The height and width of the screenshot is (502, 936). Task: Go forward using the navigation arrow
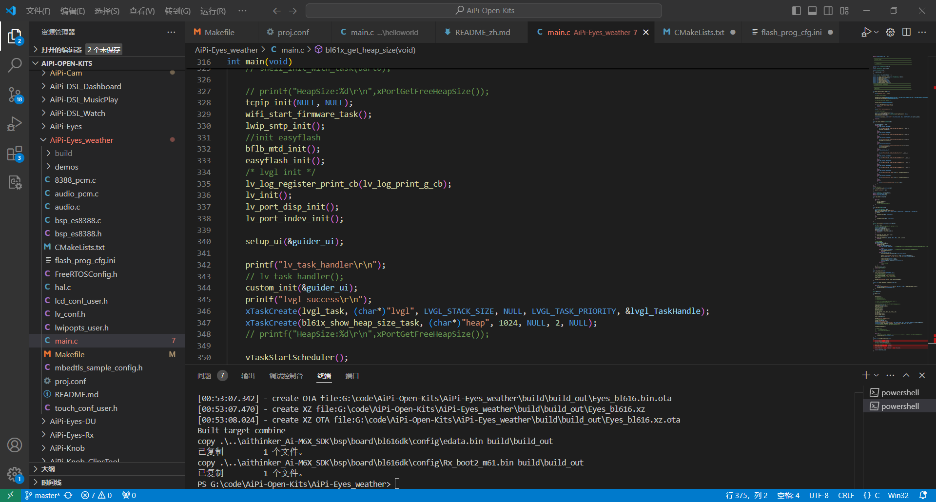pos(293,11)
